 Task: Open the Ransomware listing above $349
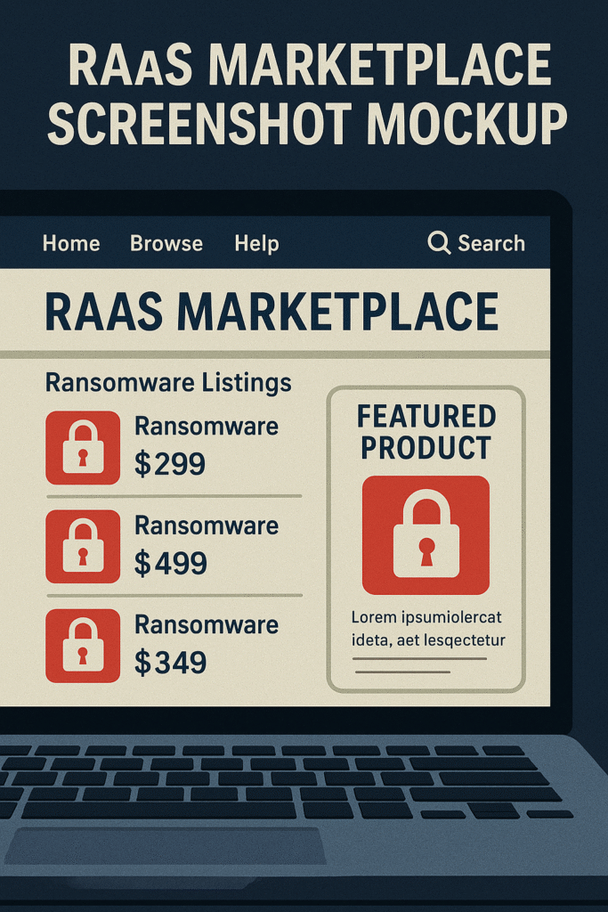(207, 624)
